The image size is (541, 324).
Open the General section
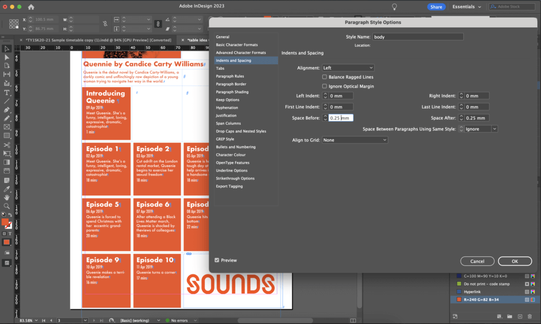[x=222, y=37]
